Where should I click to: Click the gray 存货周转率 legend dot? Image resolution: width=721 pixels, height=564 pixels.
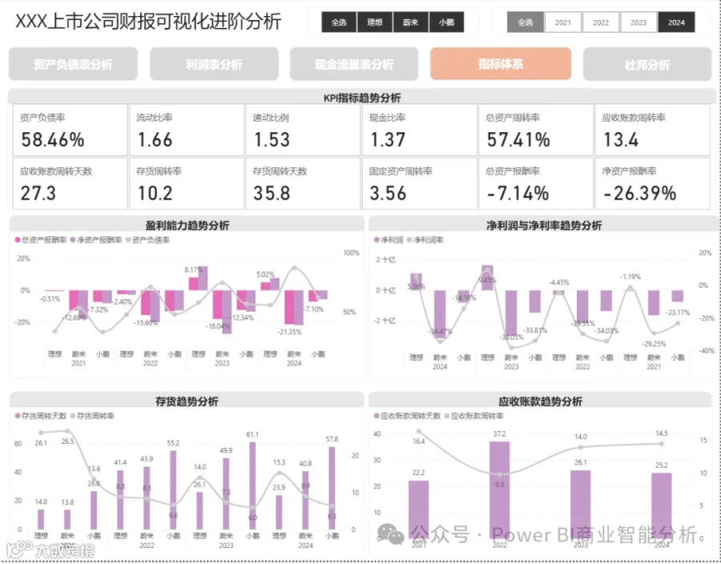pos(73,416)
